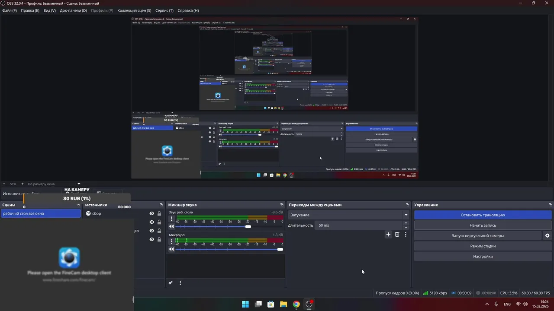The image size is (554, 311).
Task: Click CPU: 3.5% in status bar
Action: pos(509,293)
